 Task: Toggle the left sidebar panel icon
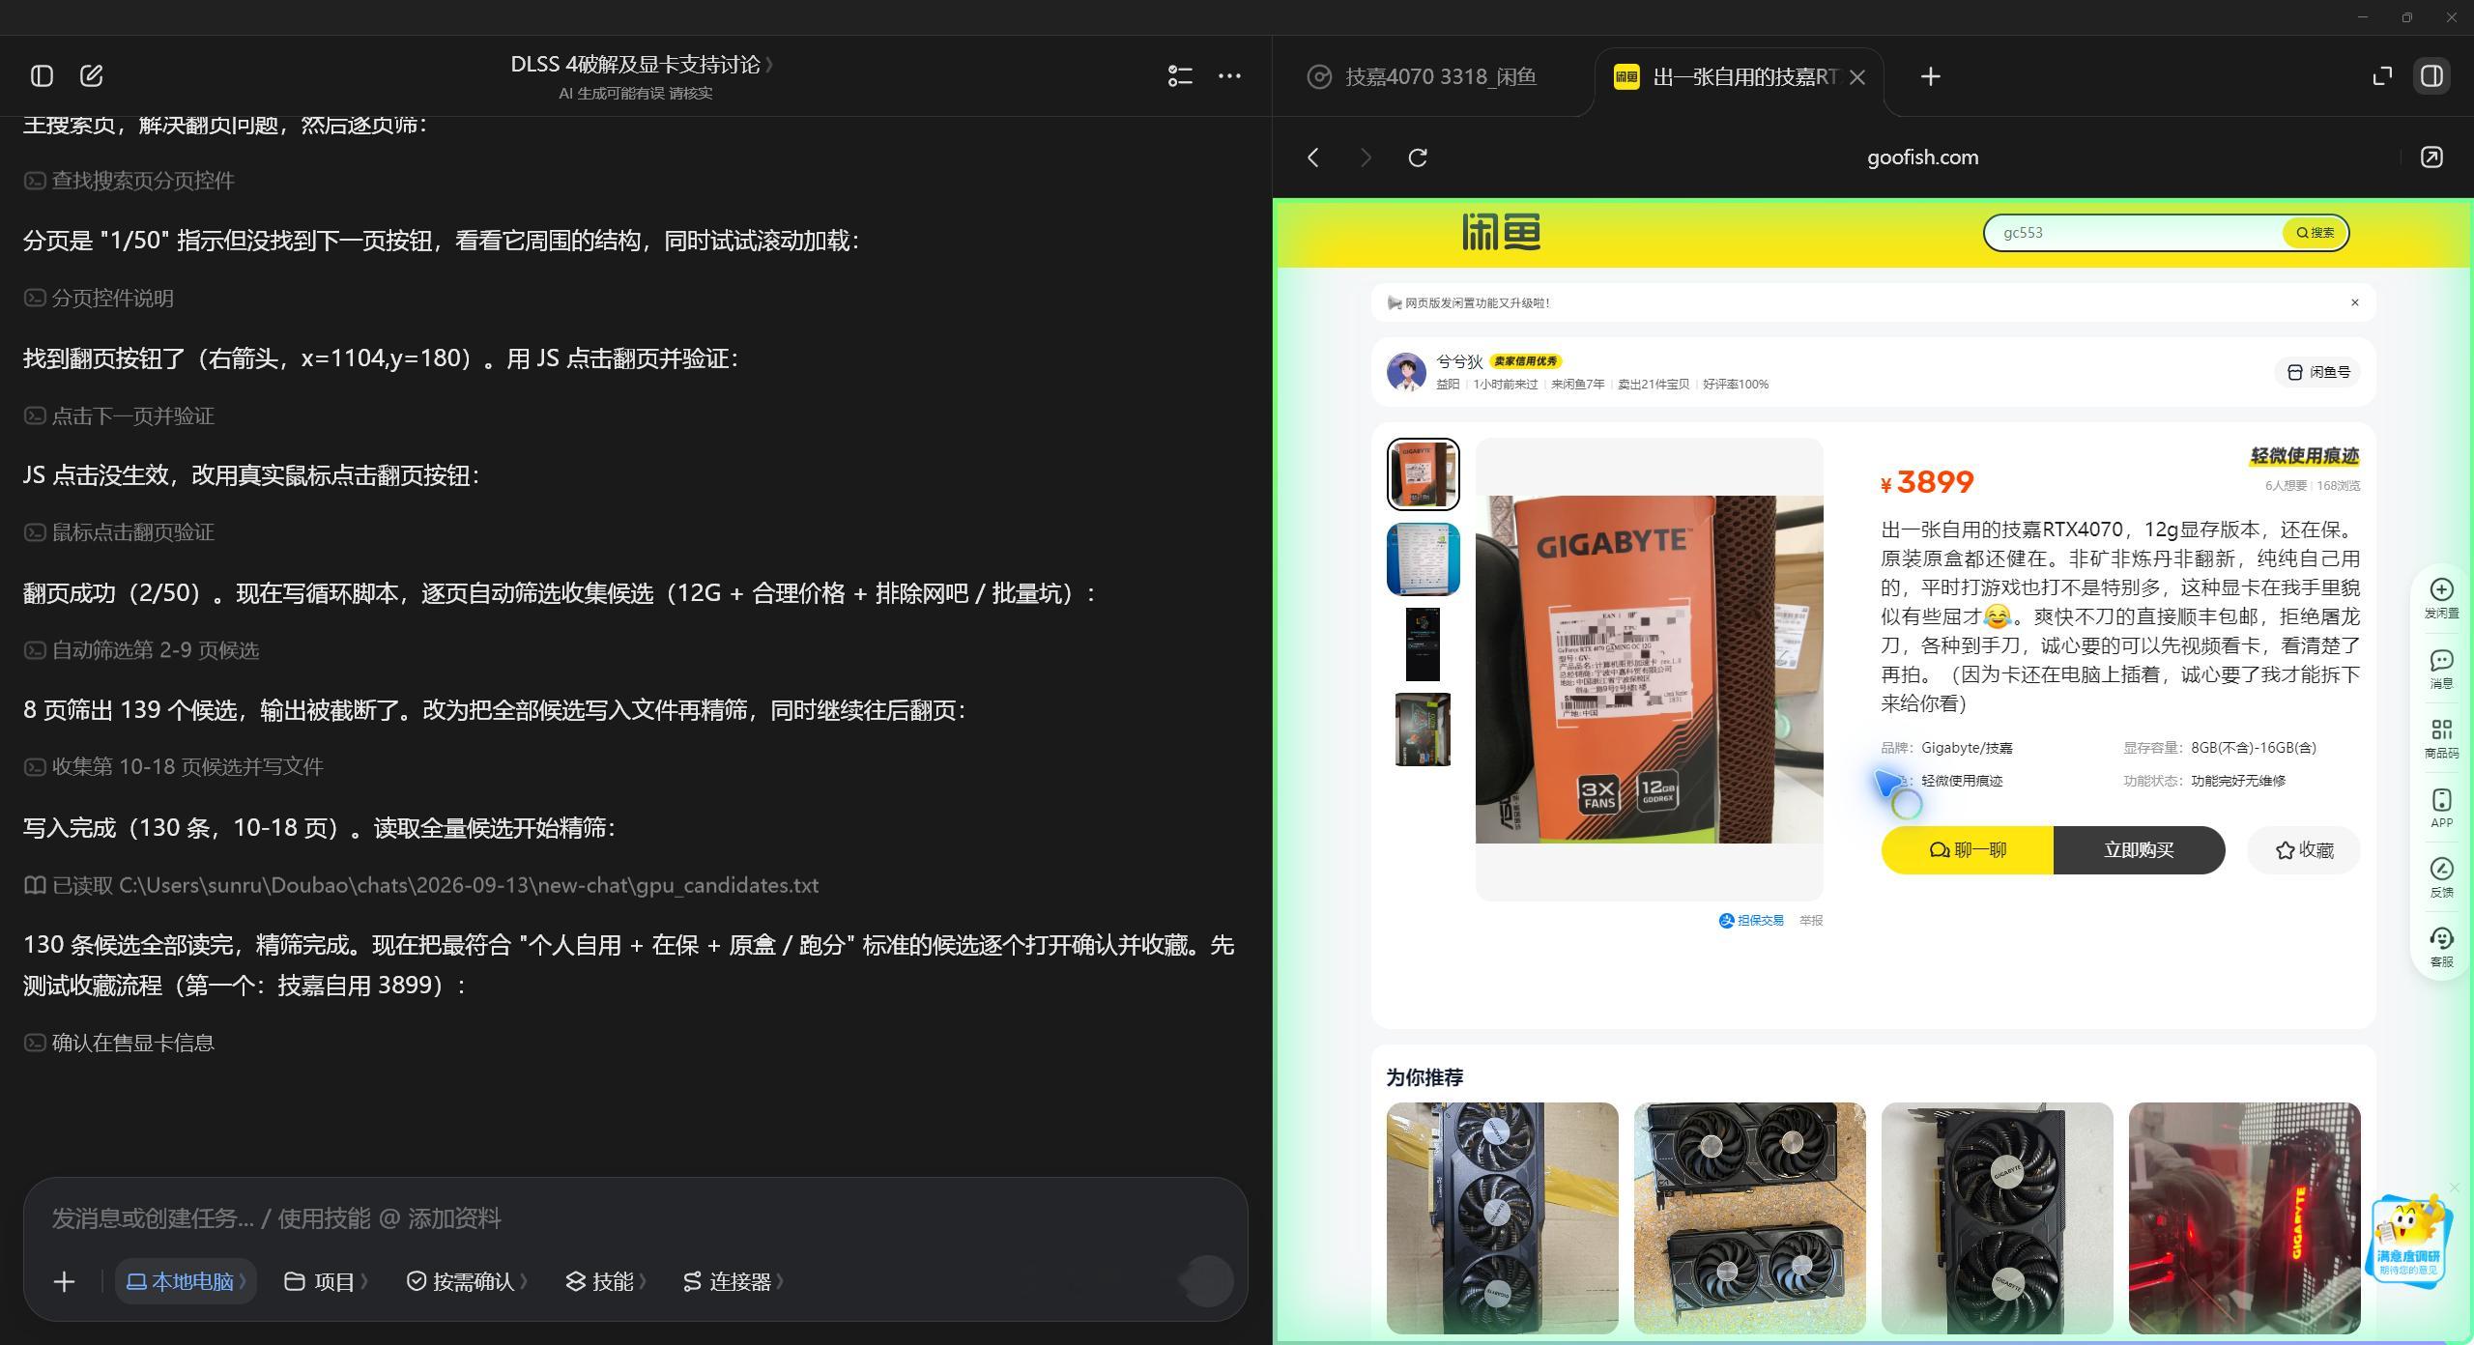42,75
